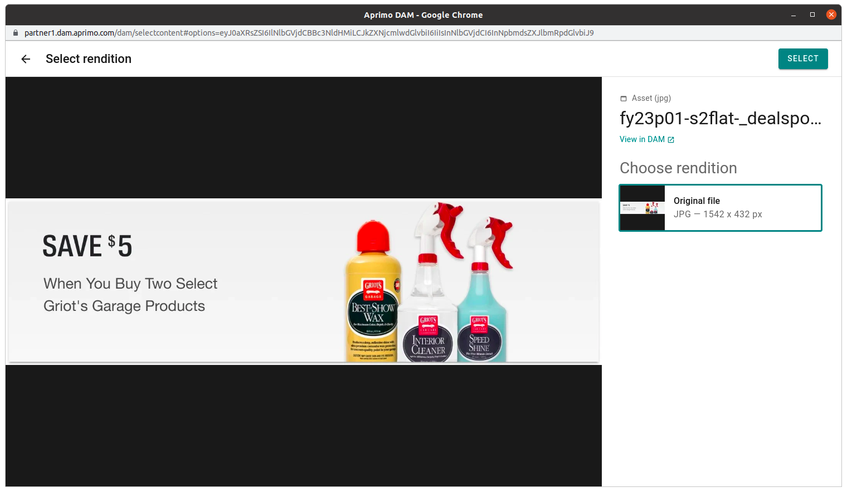Click the Save $5 banner preview image
Viewport: 847px width, 492px height.
pyautogui.click(x=304, y=282)
